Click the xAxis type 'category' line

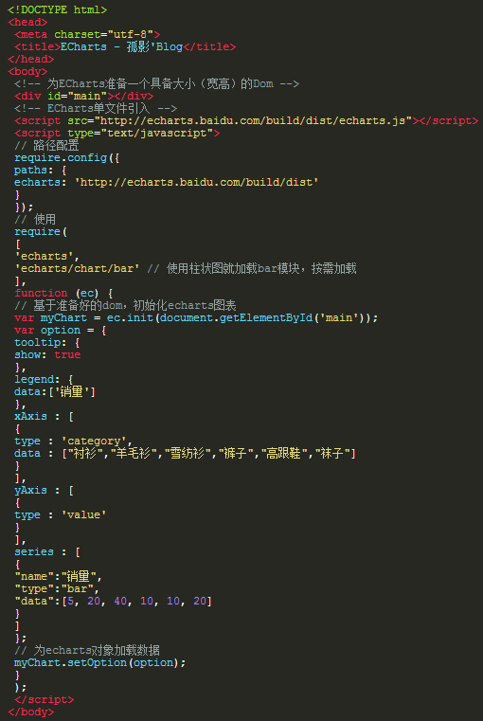tap(74, 441)
